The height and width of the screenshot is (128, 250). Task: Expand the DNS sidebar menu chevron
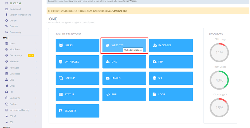(36, 80)
